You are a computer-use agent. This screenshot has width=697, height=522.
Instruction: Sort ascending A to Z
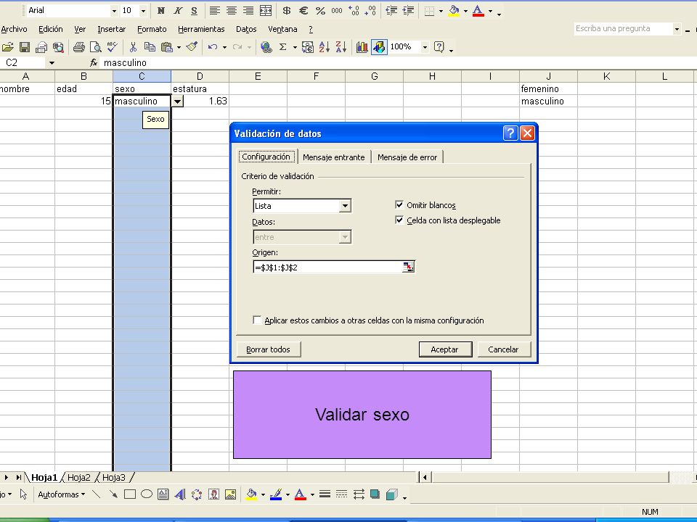tap(324, 47)
